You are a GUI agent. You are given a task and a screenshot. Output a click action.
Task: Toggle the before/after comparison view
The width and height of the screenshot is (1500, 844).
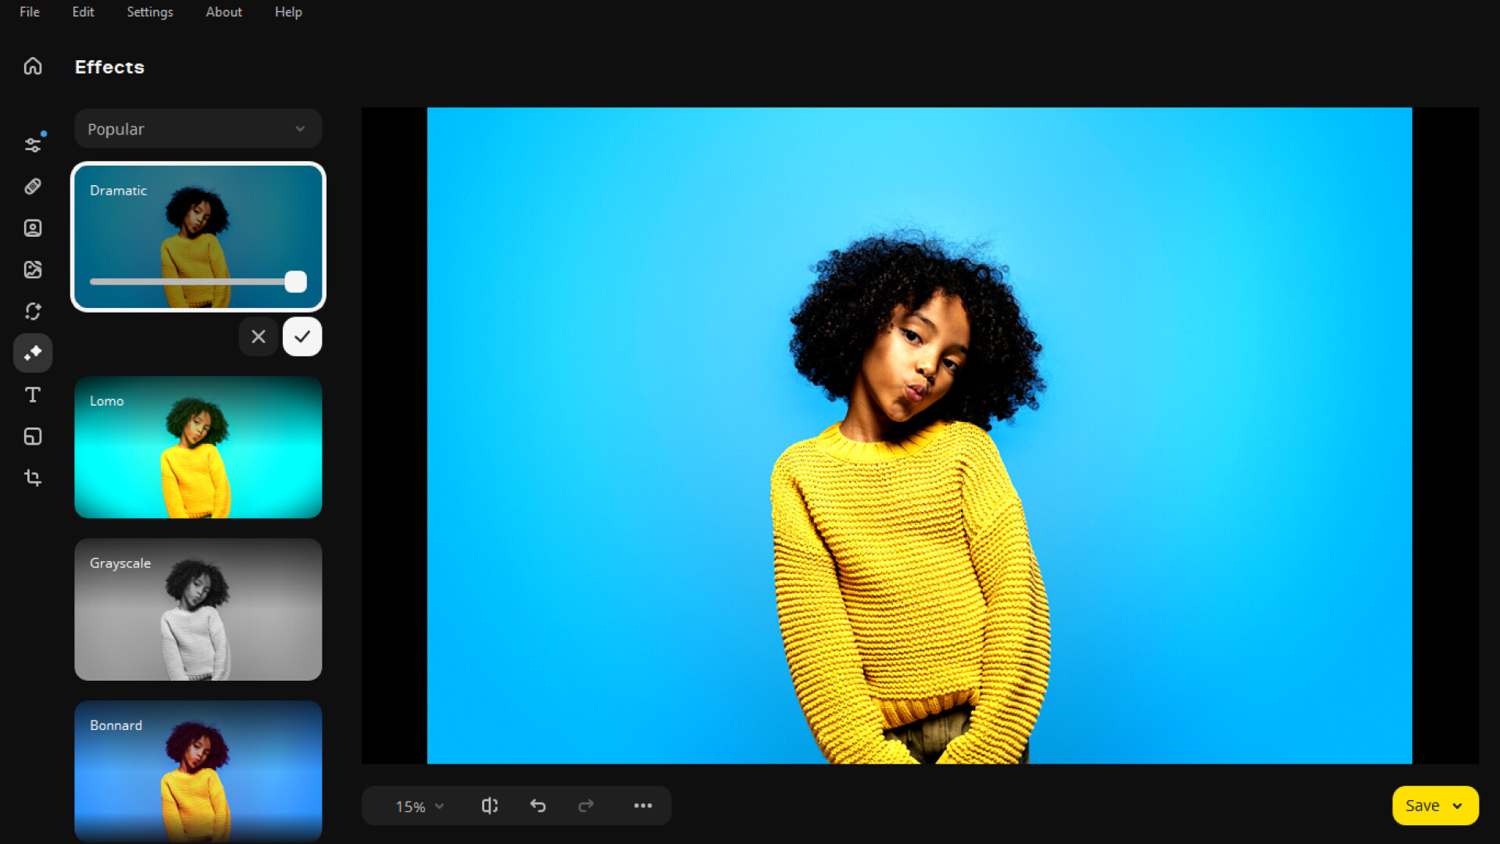pyautogui.click(x=490, y=806)
